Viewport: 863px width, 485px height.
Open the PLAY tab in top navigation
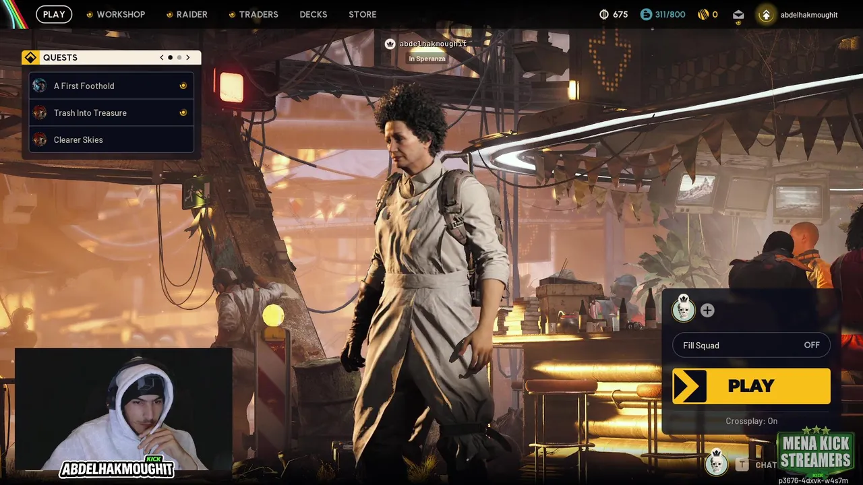coord(54,14)
